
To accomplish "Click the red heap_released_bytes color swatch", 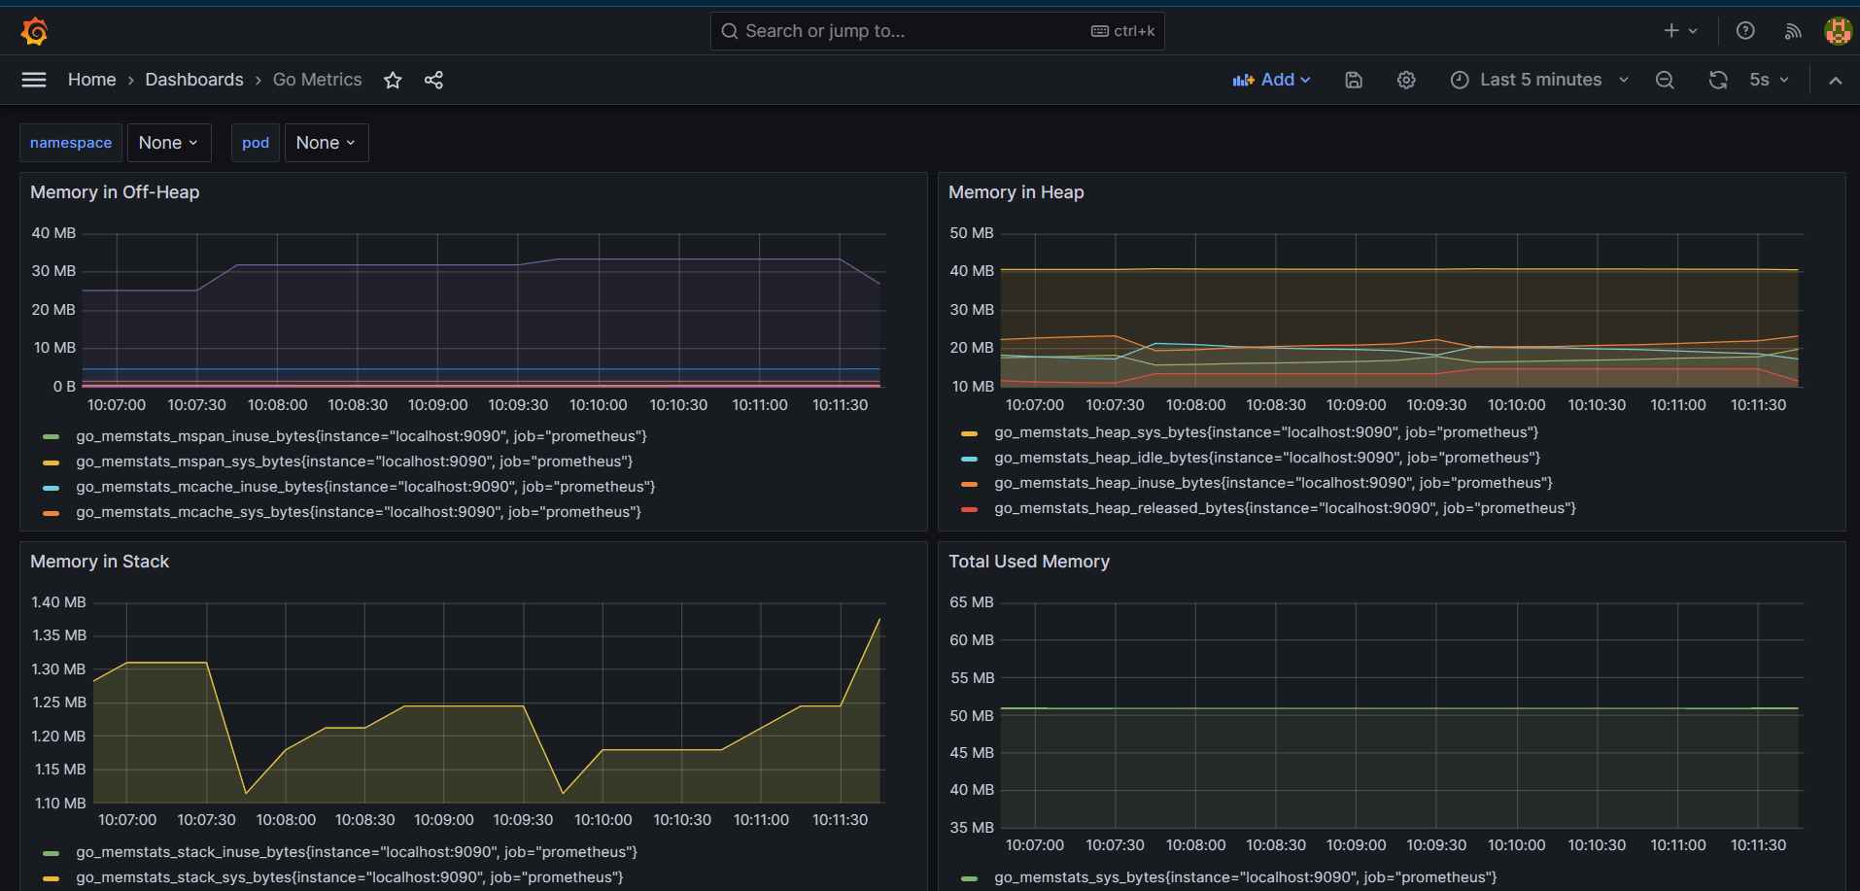I will click(x=969, y=509).
